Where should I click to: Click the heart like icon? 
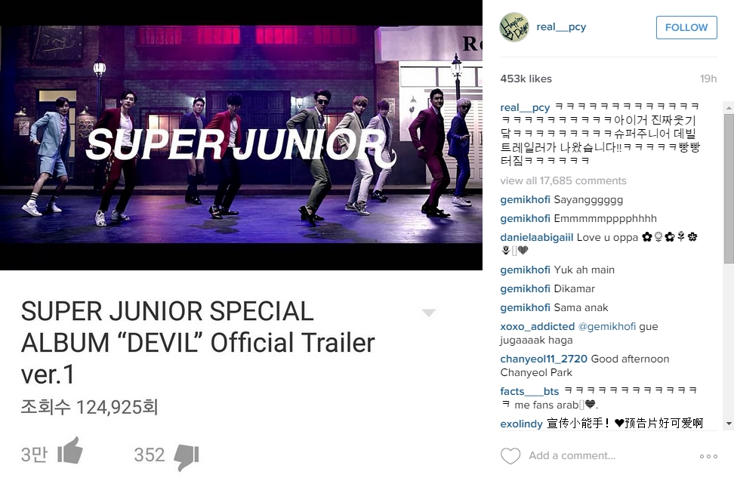[510, 456]
